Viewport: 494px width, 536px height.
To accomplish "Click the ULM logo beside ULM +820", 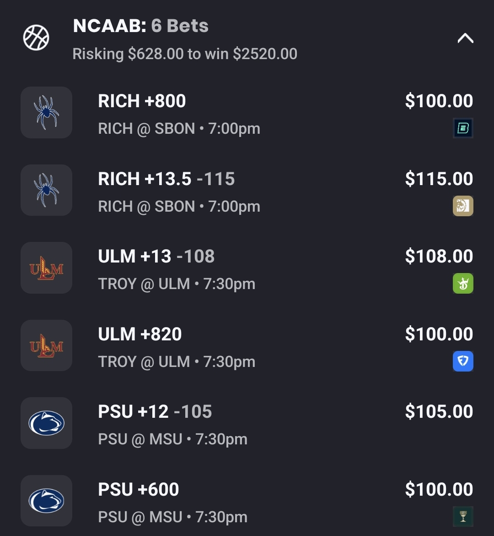I will point(46,345).
